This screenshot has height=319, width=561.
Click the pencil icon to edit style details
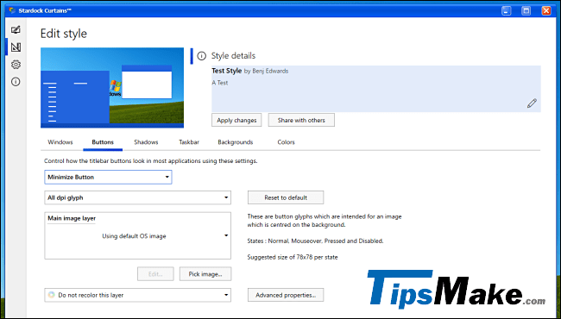coord(532,103)
